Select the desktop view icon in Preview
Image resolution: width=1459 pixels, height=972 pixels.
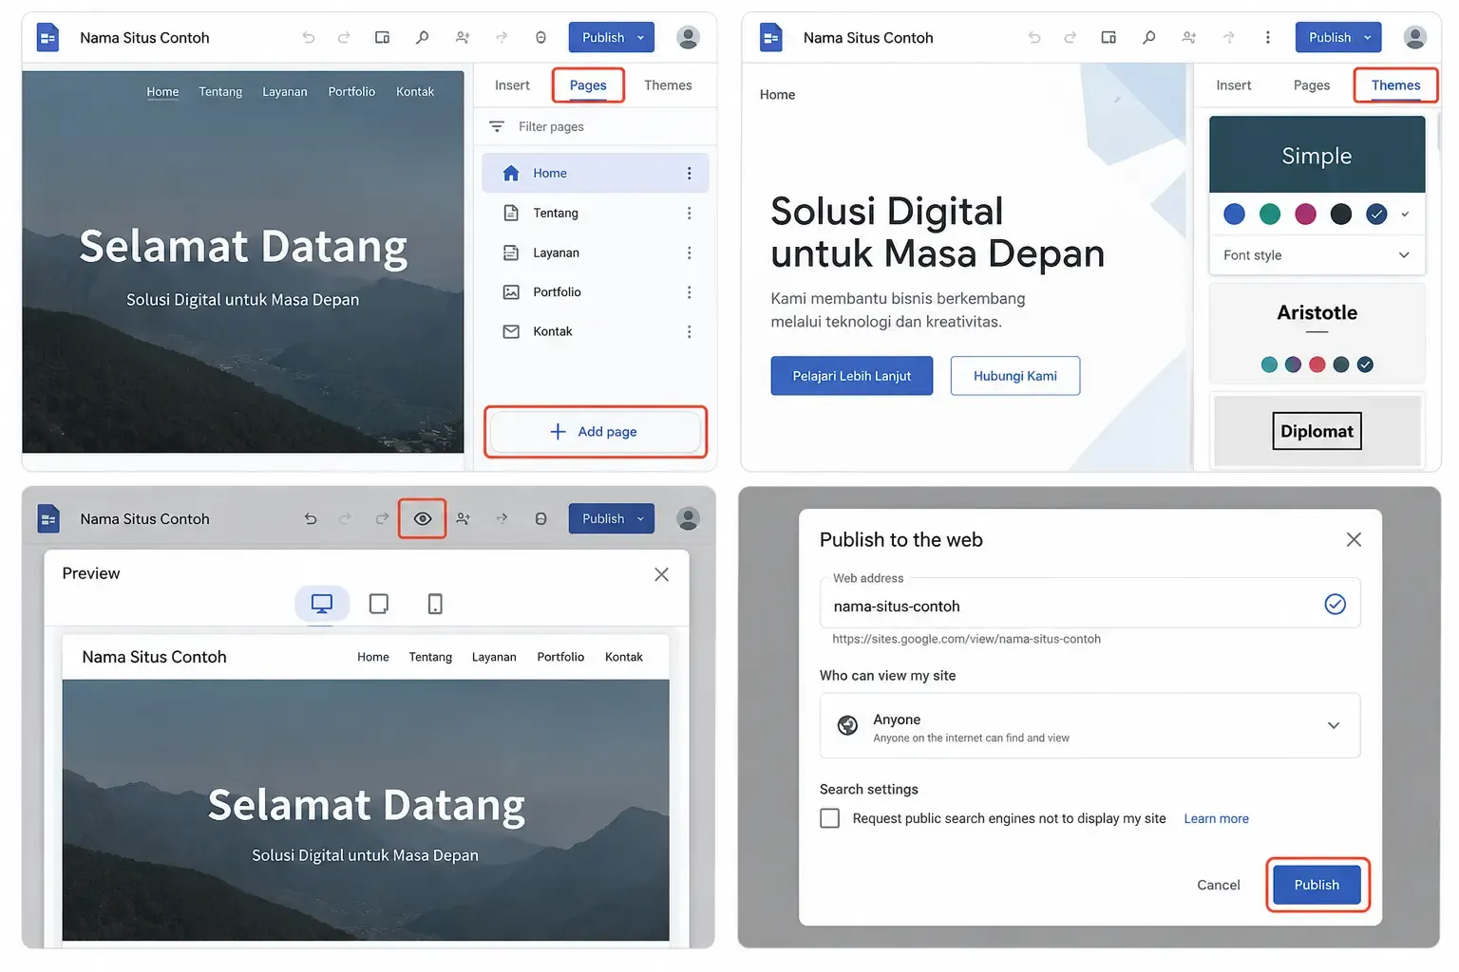point(322,604)
